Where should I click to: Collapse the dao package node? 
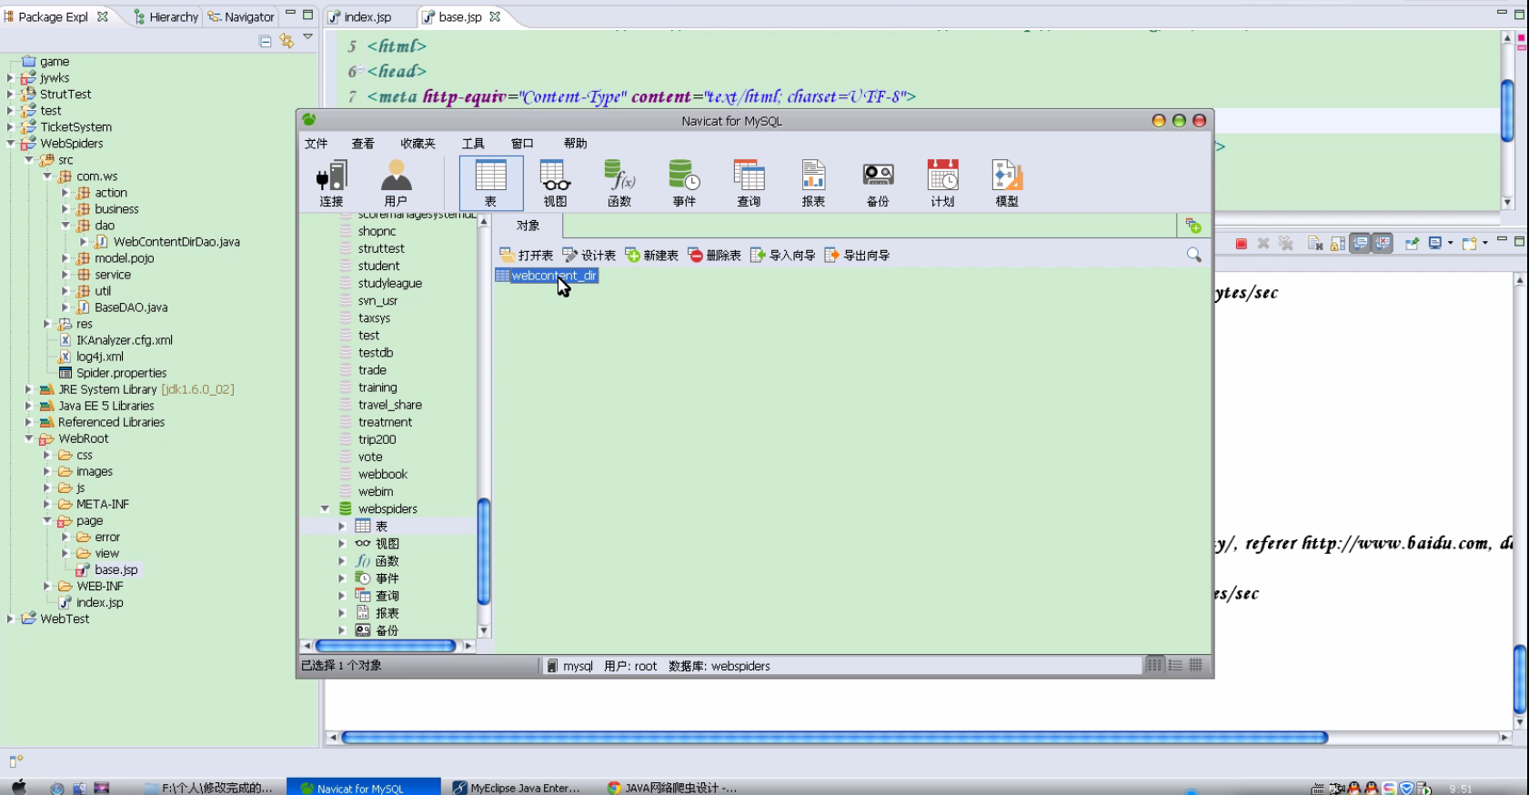[65, 226]
